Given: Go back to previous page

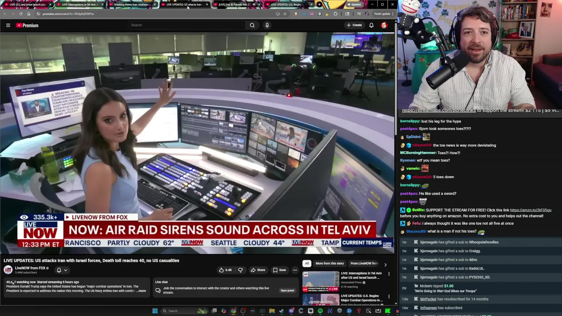Looking at the screenshot, I should coord(5,14).
